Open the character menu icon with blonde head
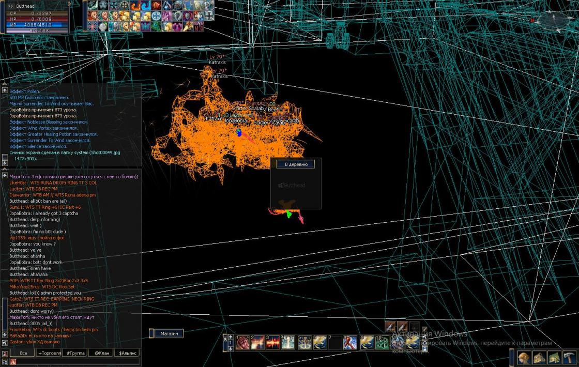Screen dimensions: 579x367 click(x=524, y=357)
